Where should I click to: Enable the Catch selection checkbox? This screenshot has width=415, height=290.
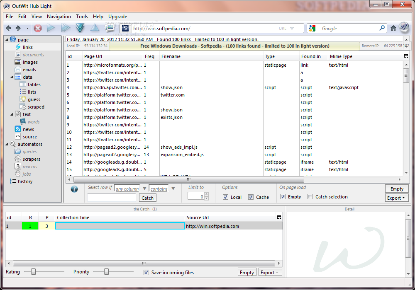pyautogui.click(x=310, y=197)
